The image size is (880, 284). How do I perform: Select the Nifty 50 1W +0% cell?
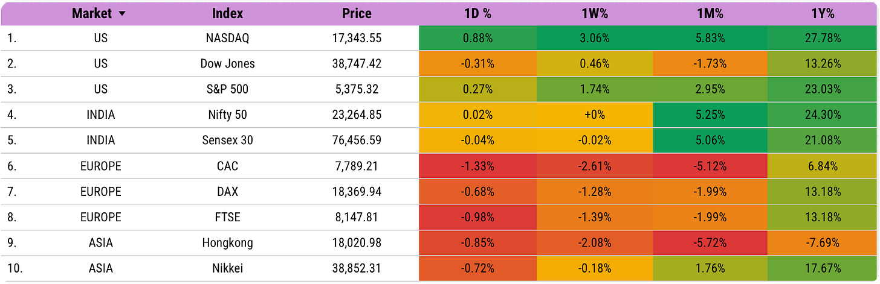click(595, 115)
